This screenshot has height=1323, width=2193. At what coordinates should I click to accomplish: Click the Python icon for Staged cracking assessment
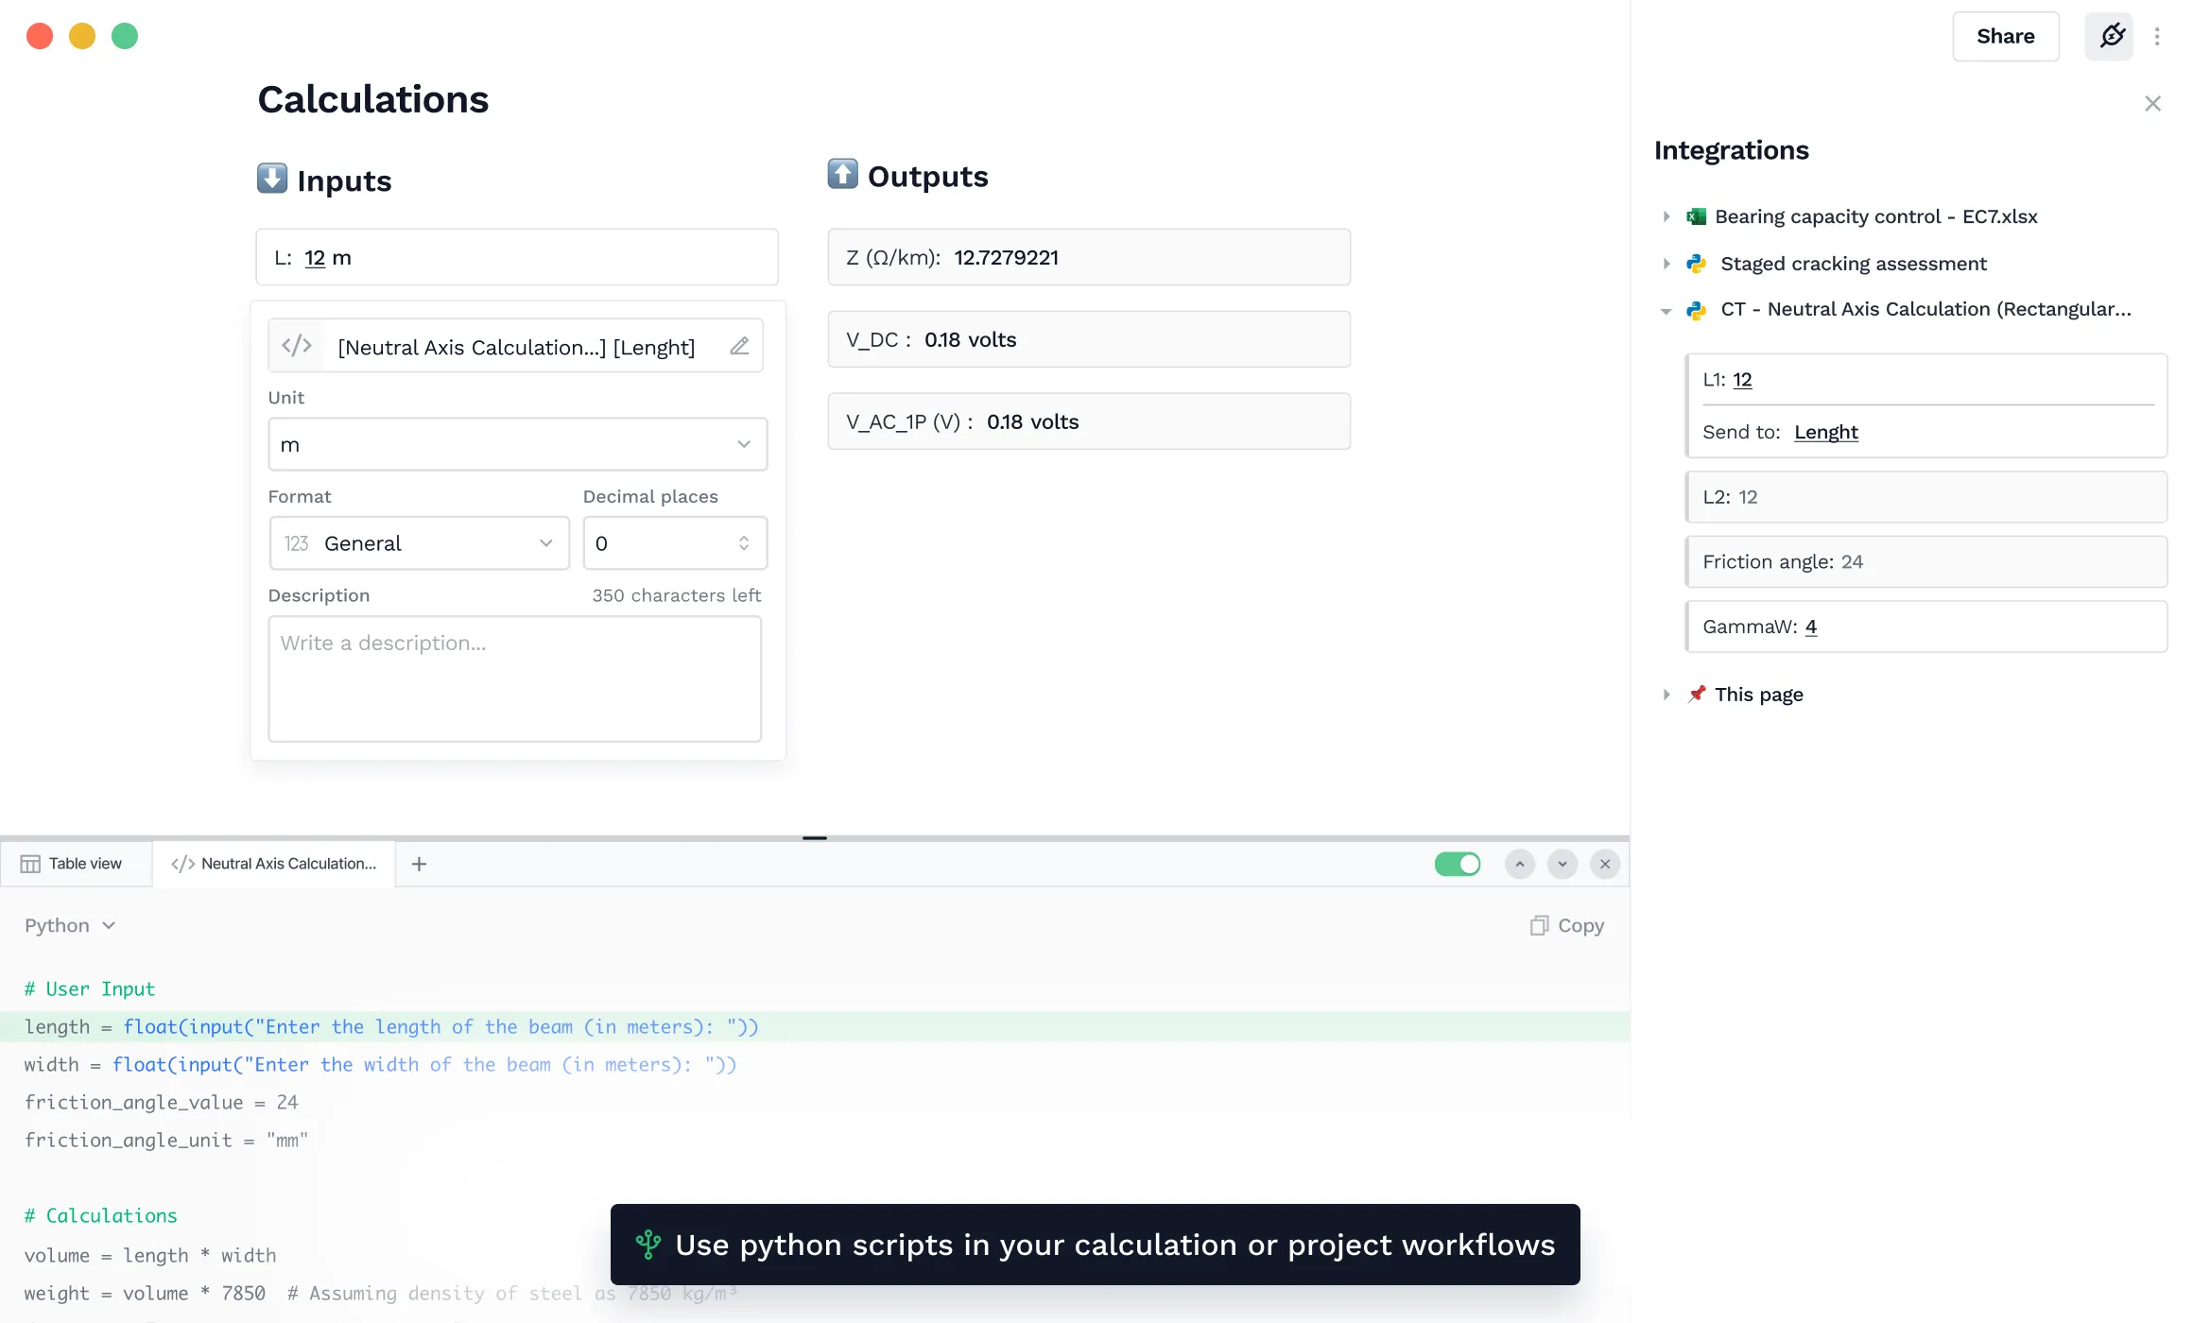(x=1697, y=263)
